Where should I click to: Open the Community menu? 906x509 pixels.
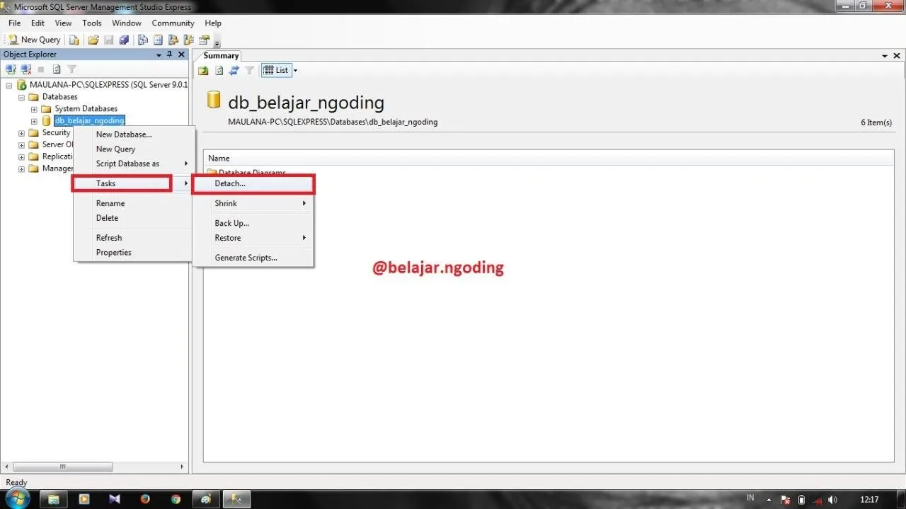pos(173,23)
